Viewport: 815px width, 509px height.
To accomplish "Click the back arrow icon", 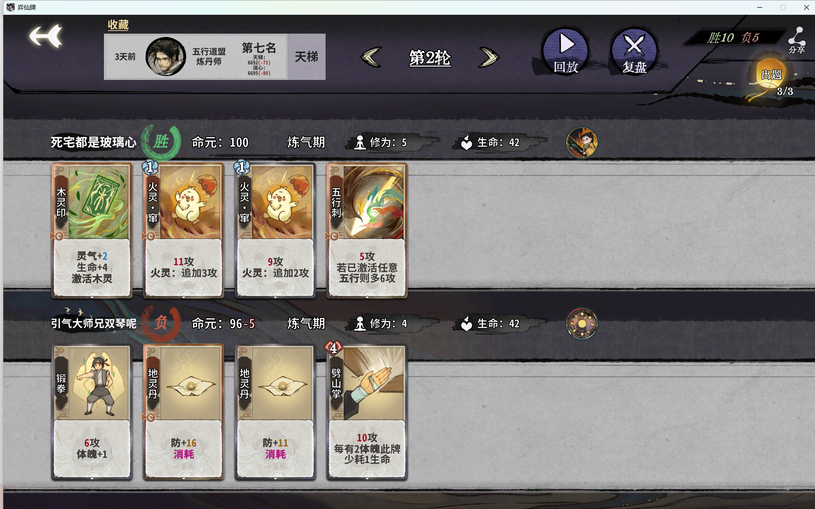I will pos(46,36).
